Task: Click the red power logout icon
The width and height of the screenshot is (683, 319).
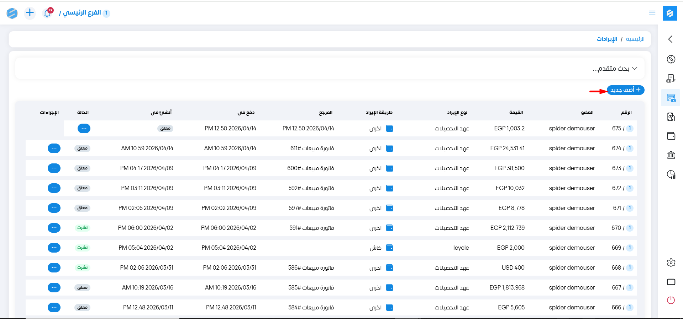Action: pos(671,300)
